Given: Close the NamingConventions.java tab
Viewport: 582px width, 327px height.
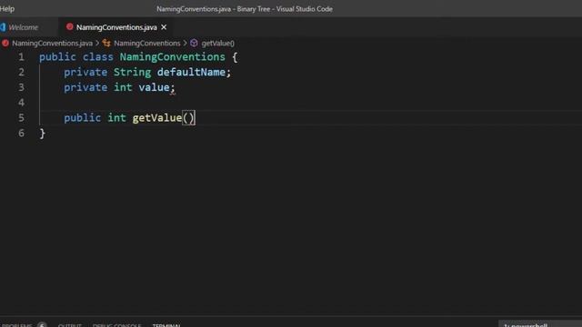Looking at the screenshot, I should 164,27.
